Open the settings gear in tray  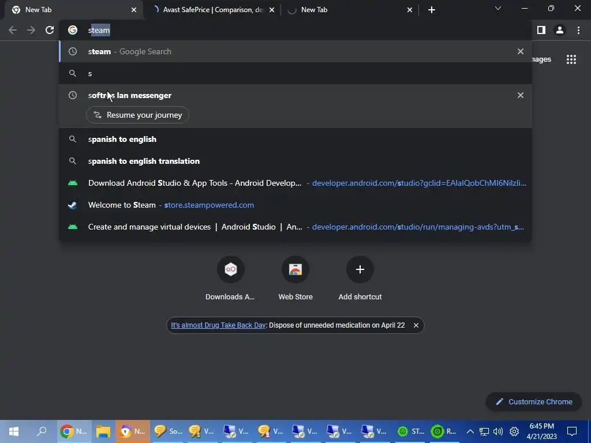pyautogui.click(x=514, y=431)
